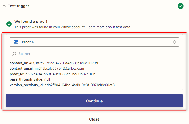Click the Close button at the bottom
The width and height of the screenshot is (189, 124).
[x=94, y=119]
